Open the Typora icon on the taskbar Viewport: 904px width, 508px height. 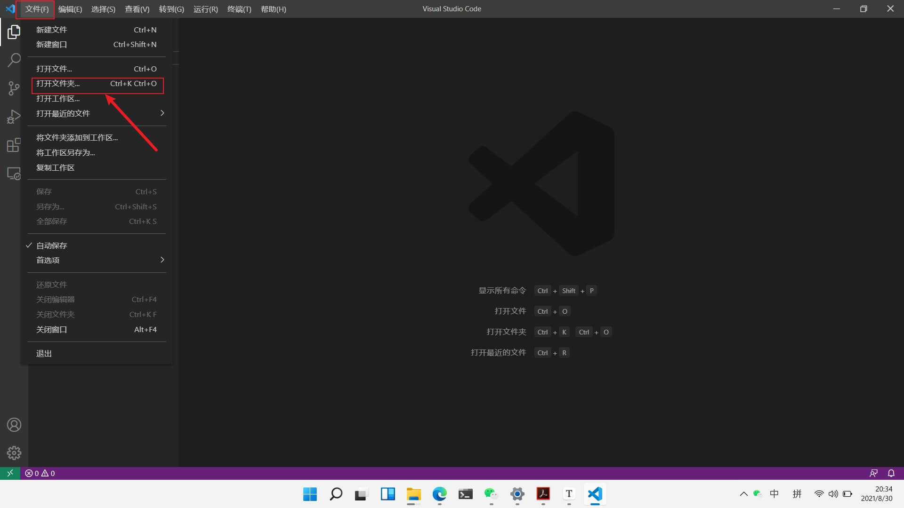pyautogui.click(x=569, y=494)
